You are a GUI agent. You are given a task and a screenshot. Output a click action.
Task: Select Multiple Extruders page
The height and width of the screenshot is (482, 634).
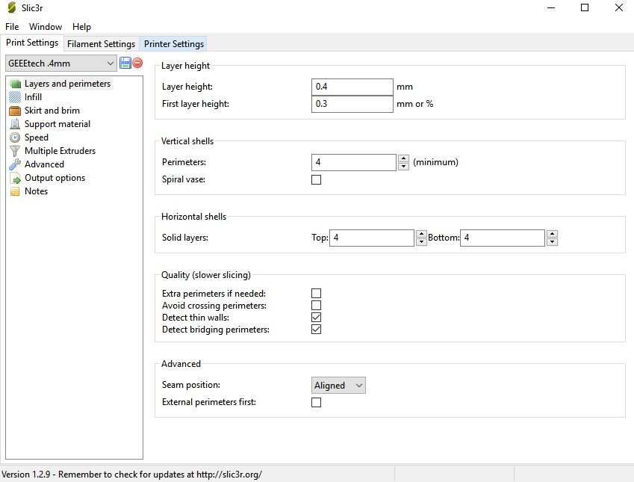point(60,151)
